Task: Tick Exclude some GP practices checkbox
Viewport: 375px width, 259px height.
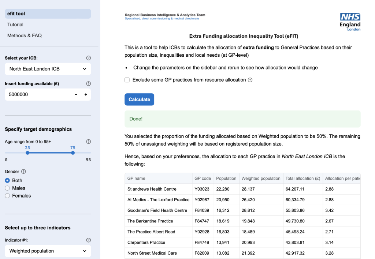Action: 127,80
